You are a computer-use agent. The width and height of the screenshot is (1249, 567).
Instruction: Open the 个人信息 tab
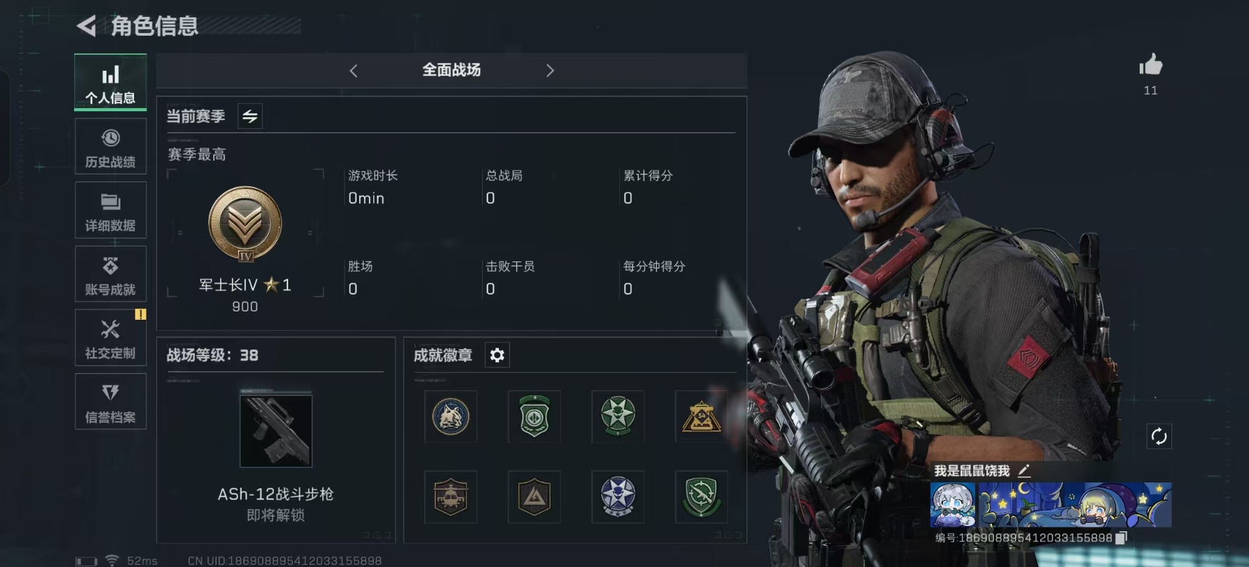111,83
